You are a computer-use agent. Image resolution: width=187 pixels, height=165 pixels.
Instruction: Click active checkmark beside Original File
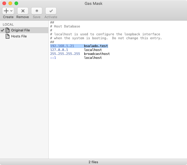pos(3,30)
